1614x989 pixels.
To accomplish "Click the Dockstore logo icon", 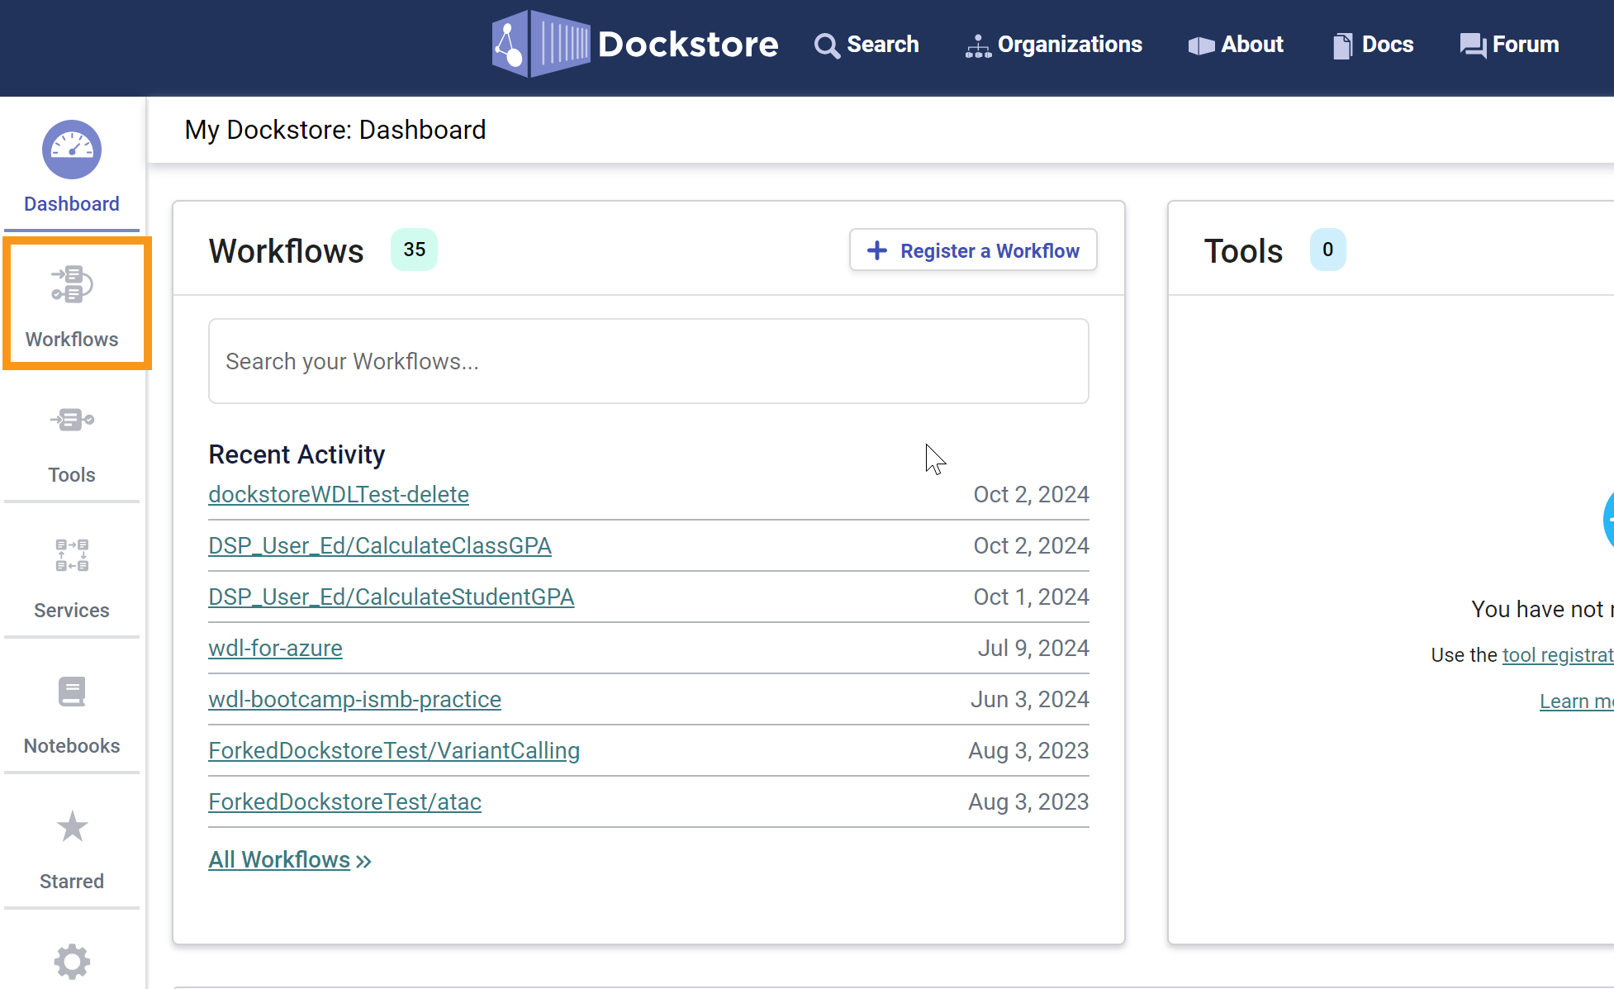I will click(x=540, y=44).
